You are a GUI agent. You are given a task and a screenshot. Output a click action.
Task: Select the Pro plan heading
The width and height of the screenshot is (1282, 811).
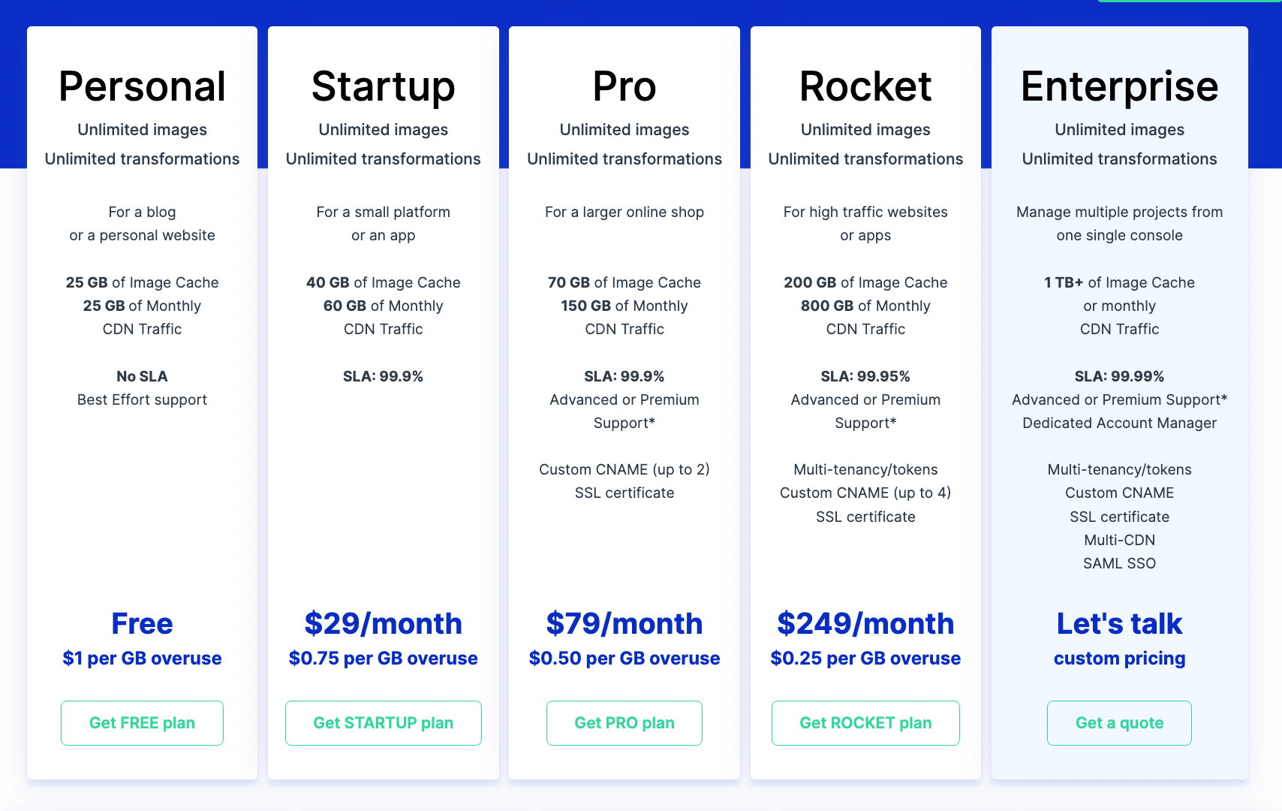624,86
